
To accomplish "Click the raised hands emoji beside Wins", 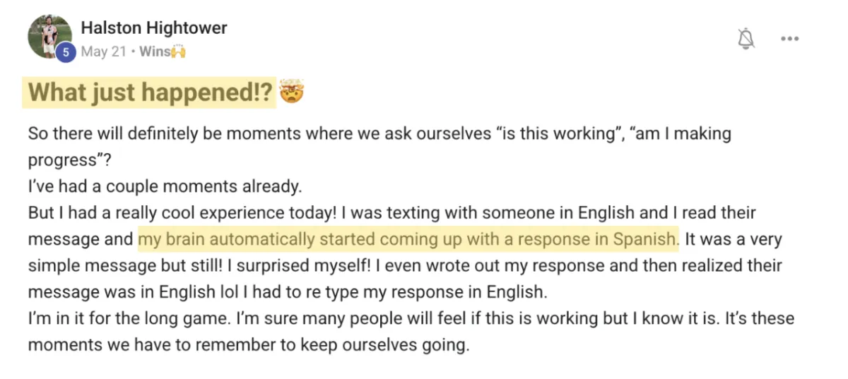I will pos(178,51).
